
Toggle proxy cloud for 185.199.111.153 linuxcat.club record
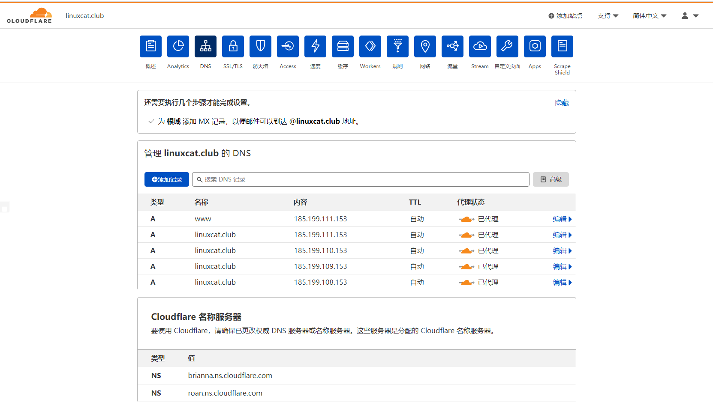click(466, 235)
